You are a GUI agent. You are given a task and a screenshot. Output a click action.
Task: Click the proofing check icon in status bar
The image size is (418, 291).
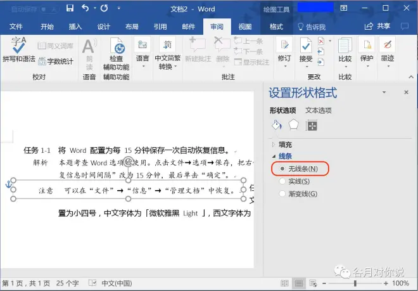tap(92, 283)
